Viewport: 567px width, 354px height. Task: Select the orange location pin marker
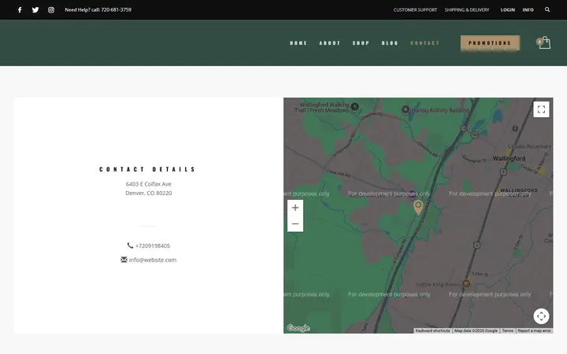coord(418,208)
